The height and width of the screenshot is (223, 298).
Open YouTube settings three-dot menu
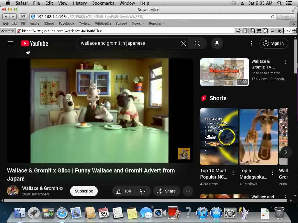coord(251,43)
